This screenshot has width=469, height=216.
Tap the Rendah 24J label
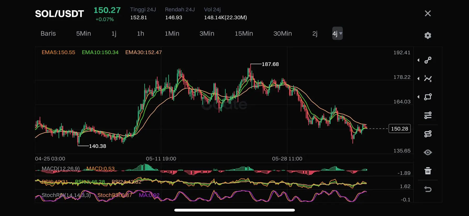(x=180, y=9)
